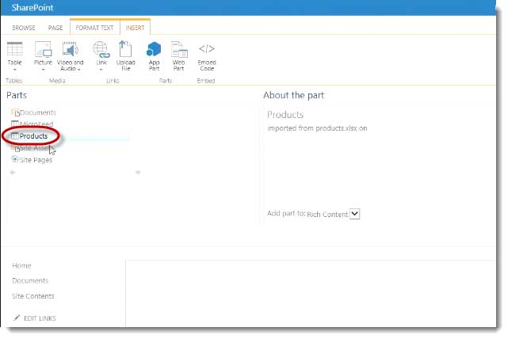Open the Site Contents link
The image size is (508, 339).
coord(33,296)
